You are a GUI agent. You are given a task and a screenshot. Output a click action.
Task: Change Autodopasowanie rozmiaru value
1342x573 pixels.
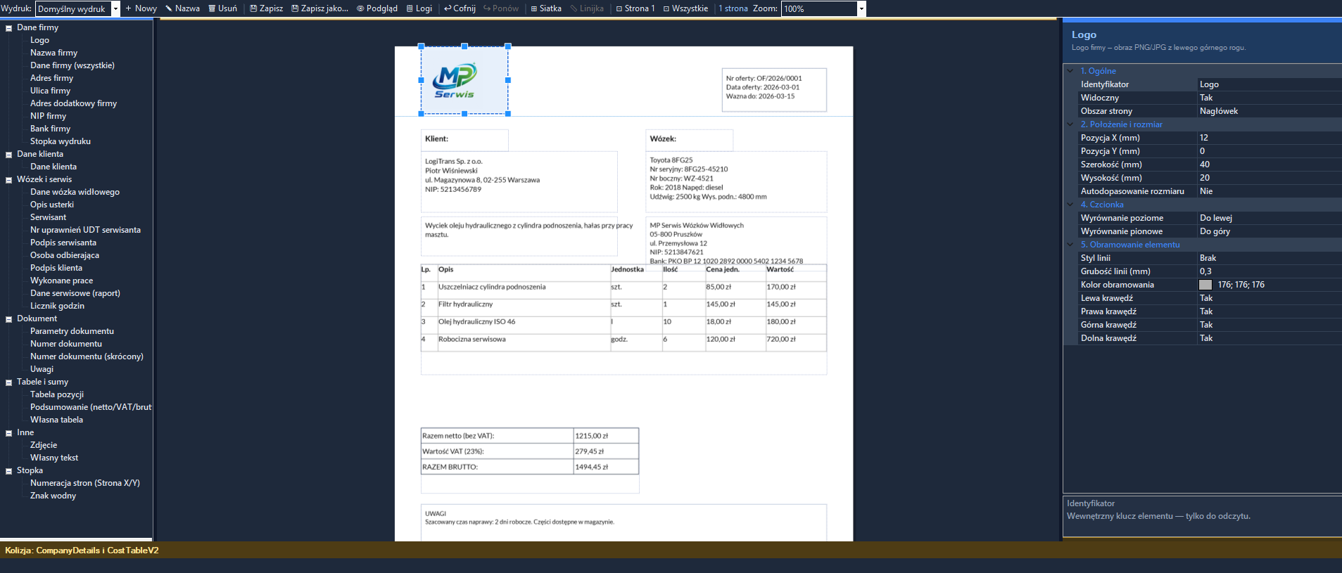click(1270, 191)
